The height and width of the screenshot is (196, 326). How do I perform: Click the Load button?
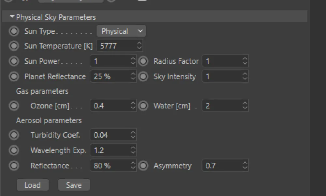33,185
